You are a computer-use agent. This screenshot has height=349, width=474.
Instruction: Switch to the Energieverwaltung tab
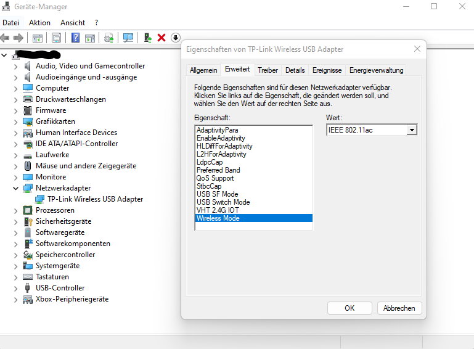tap(377, 70)
